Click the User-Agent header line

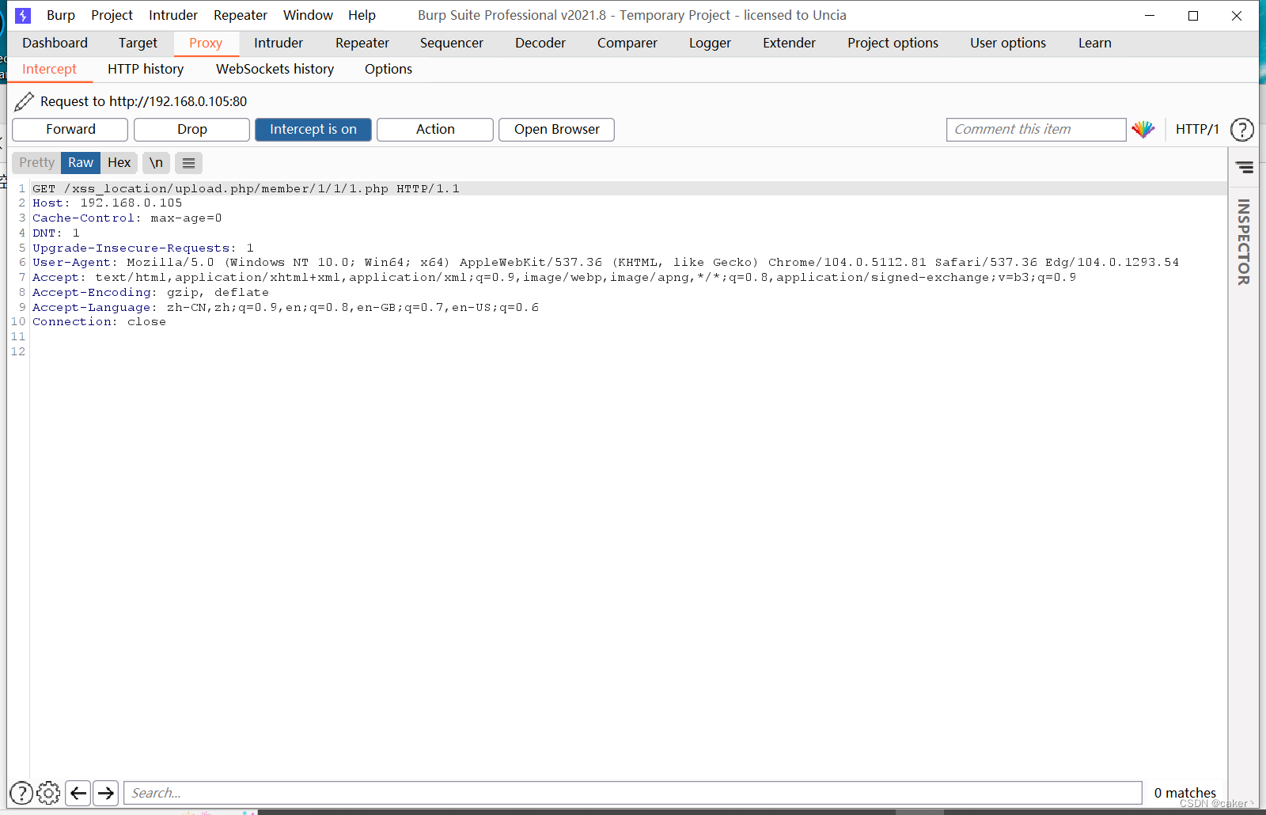pos(605,263)
